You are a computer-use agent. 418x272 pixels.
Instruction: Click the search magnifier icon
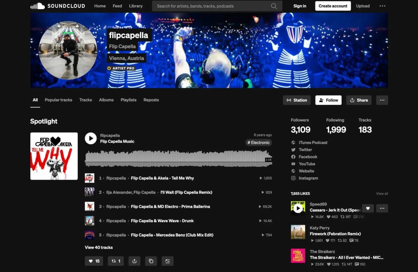click(274, 6)
